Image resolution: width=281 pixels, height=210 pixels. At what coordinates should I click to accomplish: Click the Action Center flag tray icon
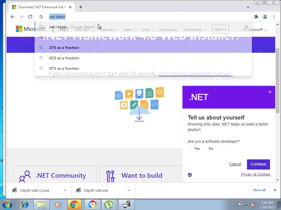coord(240,205)
